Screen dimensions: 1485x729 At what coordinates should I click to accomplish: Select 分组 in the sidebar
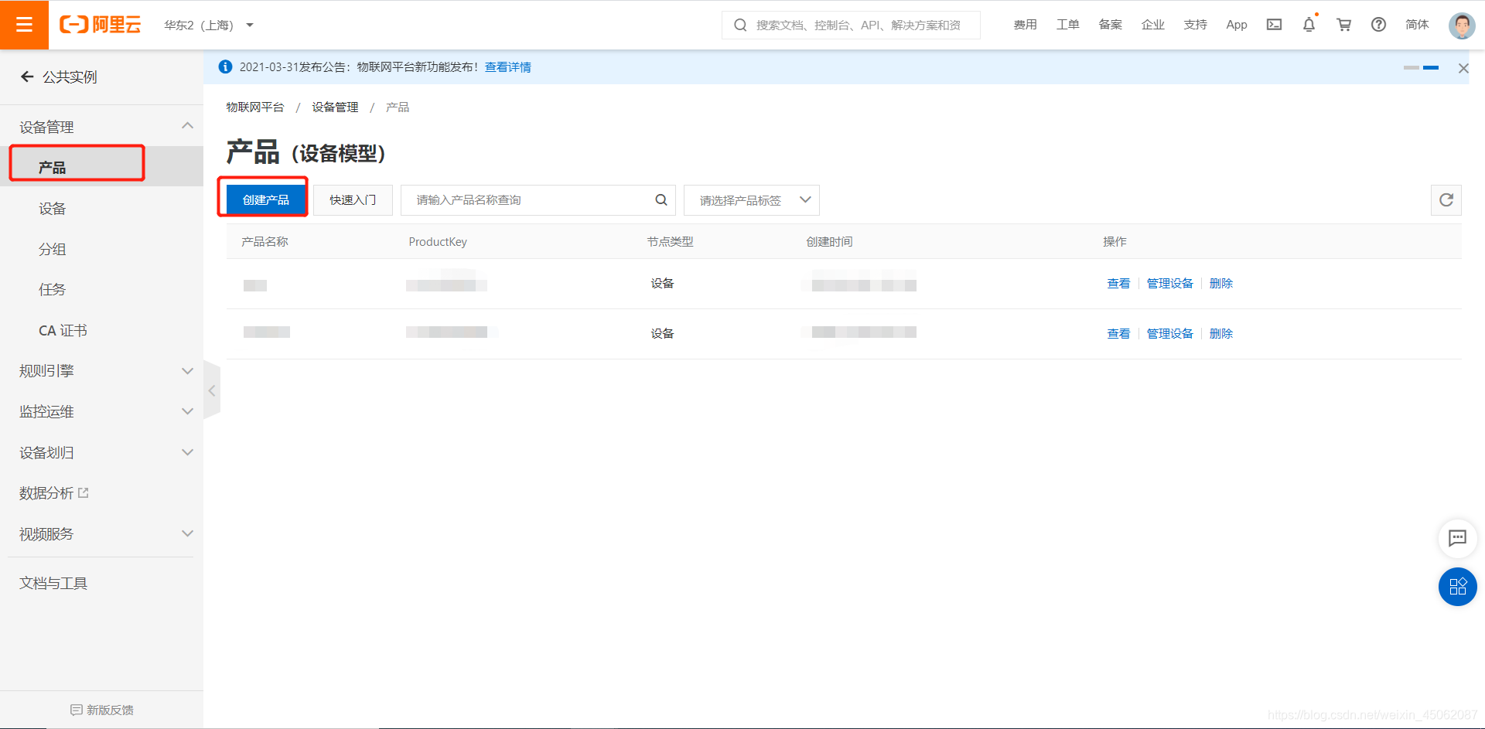53,249
